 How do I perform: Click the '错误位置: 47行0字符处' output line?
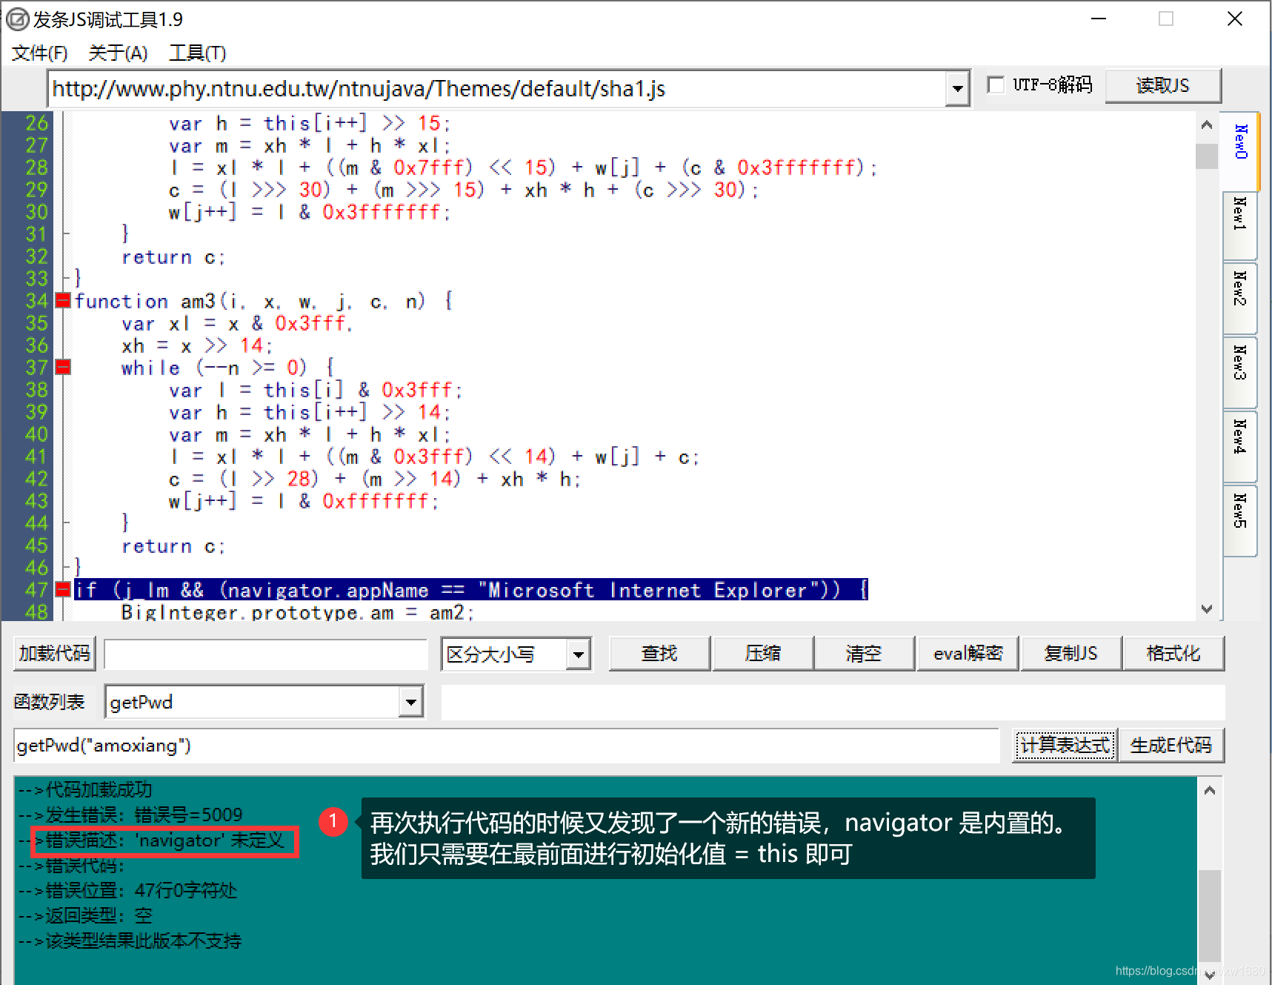pyautogui.click(x=127, y=891)
